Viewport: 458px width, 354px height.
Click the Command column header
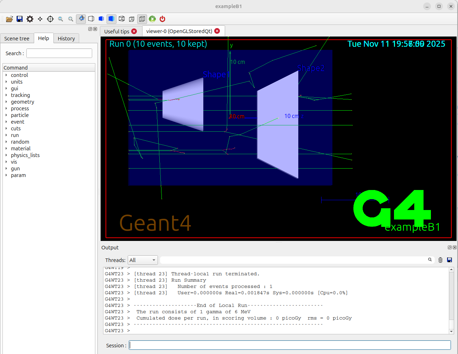click(49, 67)
